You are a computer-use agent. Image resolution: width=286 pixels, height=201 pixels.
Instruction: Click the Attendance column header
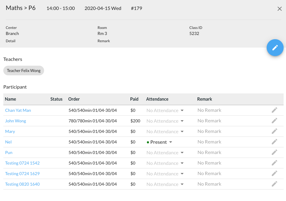(x=157, y=99)
